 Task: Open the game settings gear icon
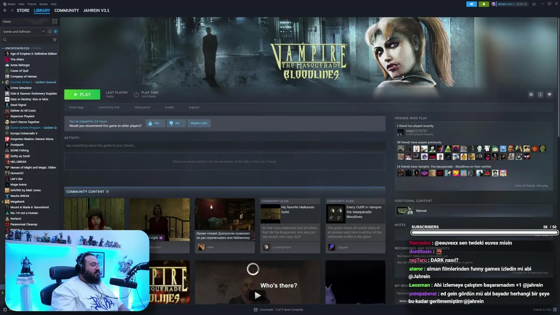point(531,94)
